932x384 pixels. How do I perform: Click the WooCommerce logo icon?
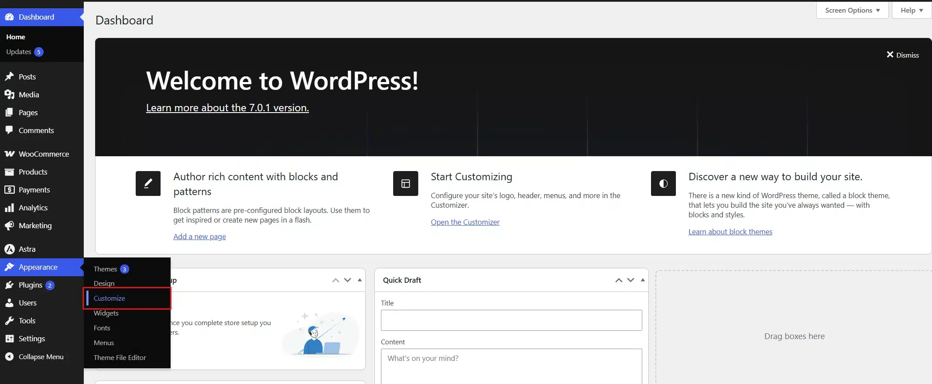pyautogui.click(x=10, y=154)
